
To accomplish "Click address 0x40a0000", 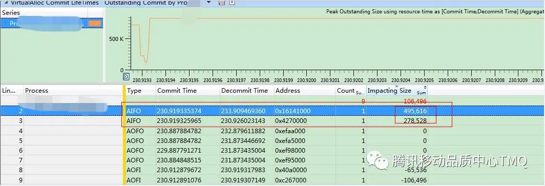I will 290,170.
